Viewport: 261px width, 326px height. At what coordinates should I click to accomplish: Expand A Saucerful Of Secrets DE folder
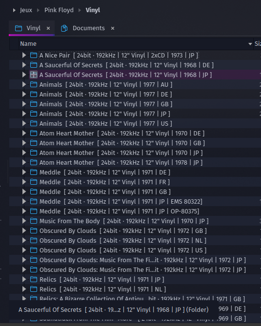24,65
